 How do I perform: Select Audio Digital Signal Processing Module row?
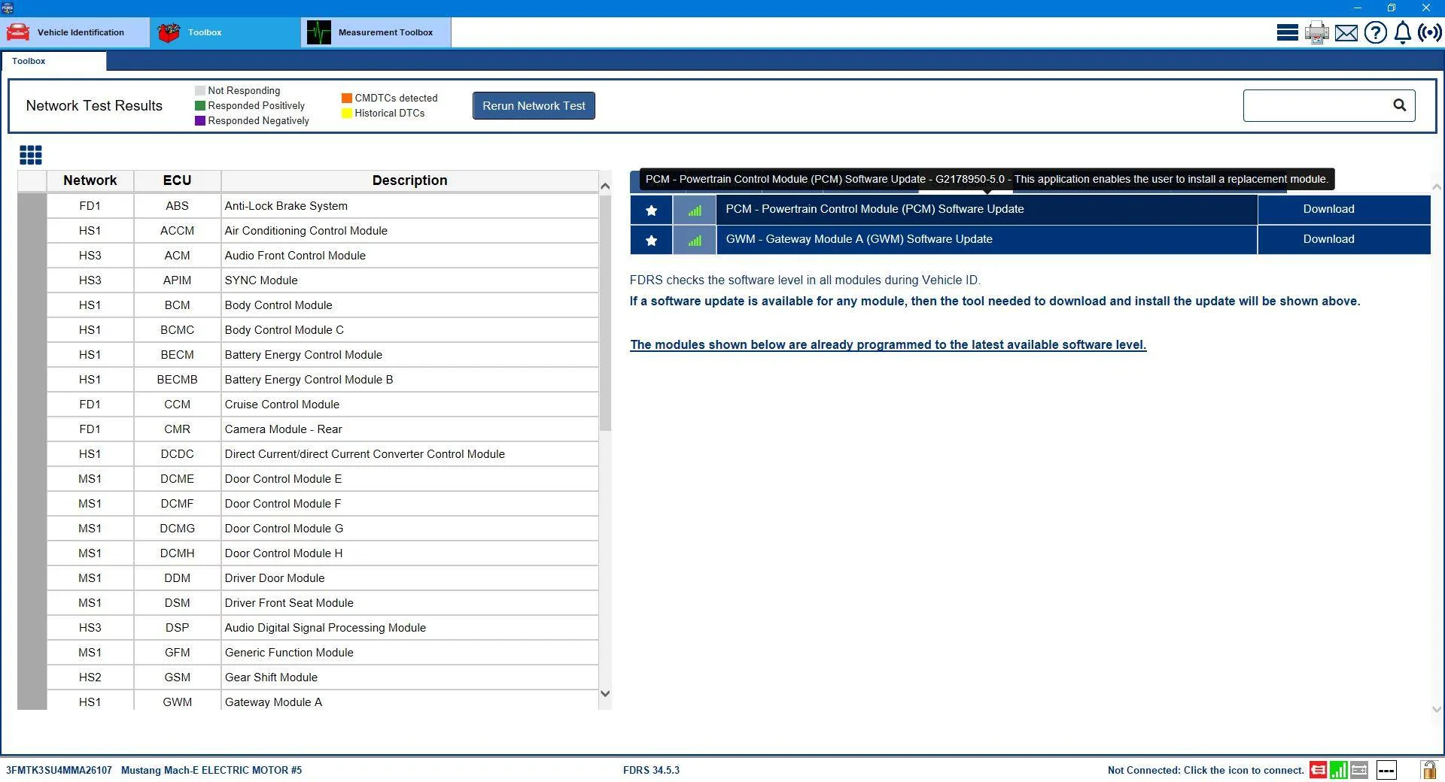pyautogui.click(x=322, y=628)
